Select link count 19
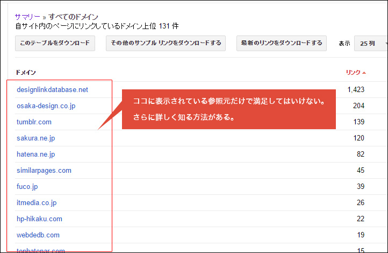Viewport: 388px width, 253px height. click(x=361, y=235)
